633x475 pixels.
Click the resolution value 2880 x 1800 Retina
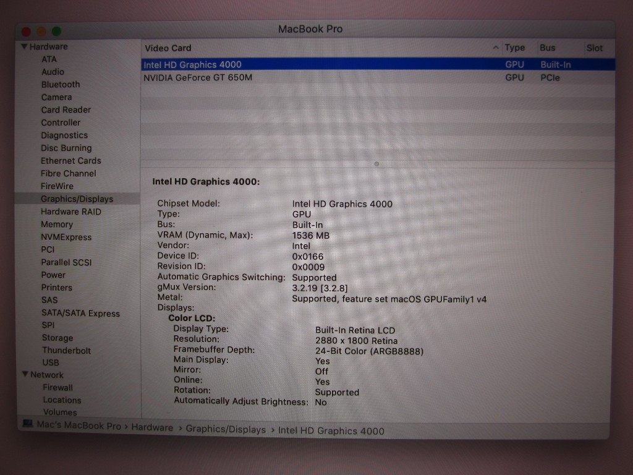pyautogui.click(x=357, y=341)
